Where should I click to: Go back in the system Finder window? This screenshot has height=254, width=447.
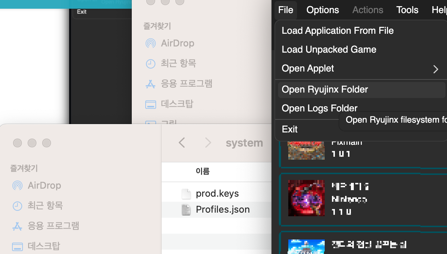point(182,143)
